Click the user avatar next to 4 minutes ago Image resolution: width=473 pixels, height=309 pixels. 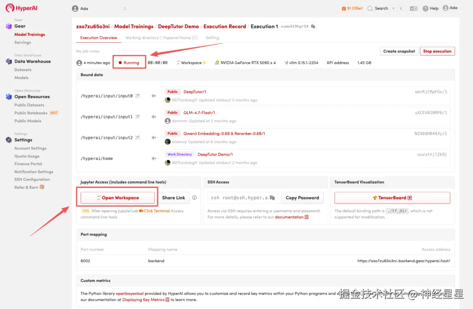[x=79, y=62]
